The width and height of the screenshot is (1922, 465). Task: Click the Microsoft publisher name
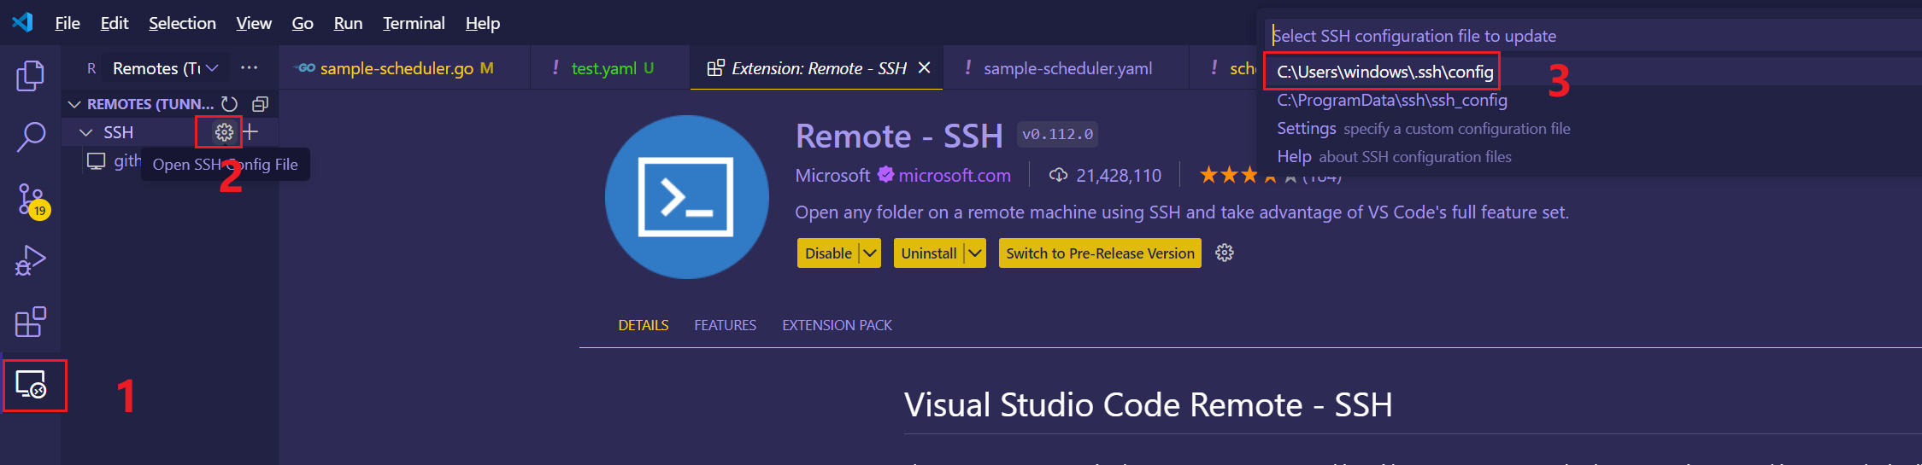point(832,176)
